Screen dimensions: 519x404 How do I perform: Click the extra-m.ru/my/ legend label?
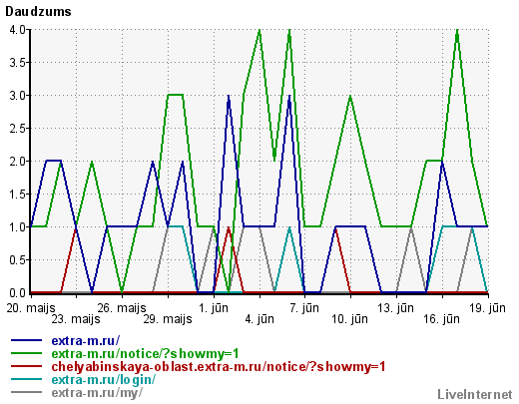tap(97, 393)
